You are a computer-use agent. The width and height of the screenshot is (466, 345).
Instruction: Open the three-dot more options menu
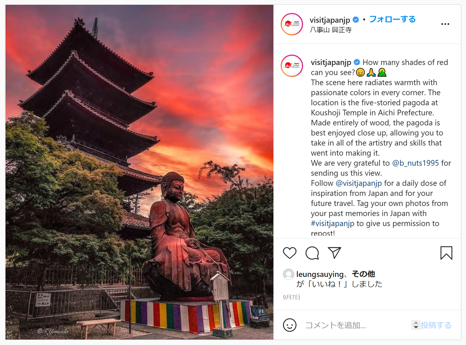click(x=445, y=24)
